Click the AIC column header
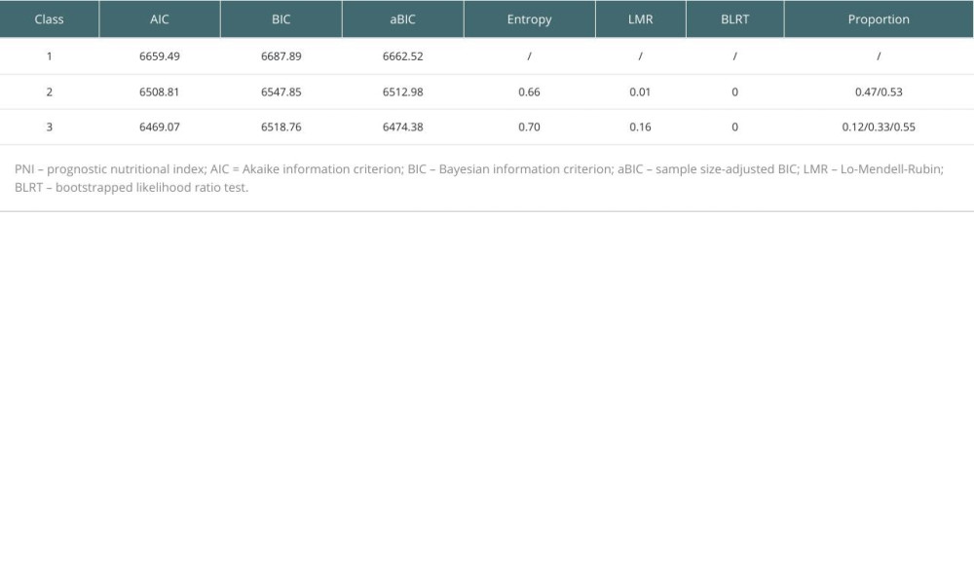The image size is (974, 584). pos(160,19)
